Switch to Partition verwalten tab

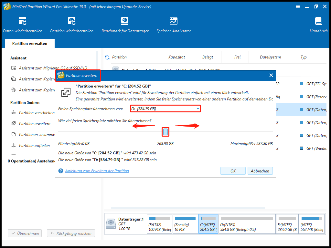click(x=30, y=44)
